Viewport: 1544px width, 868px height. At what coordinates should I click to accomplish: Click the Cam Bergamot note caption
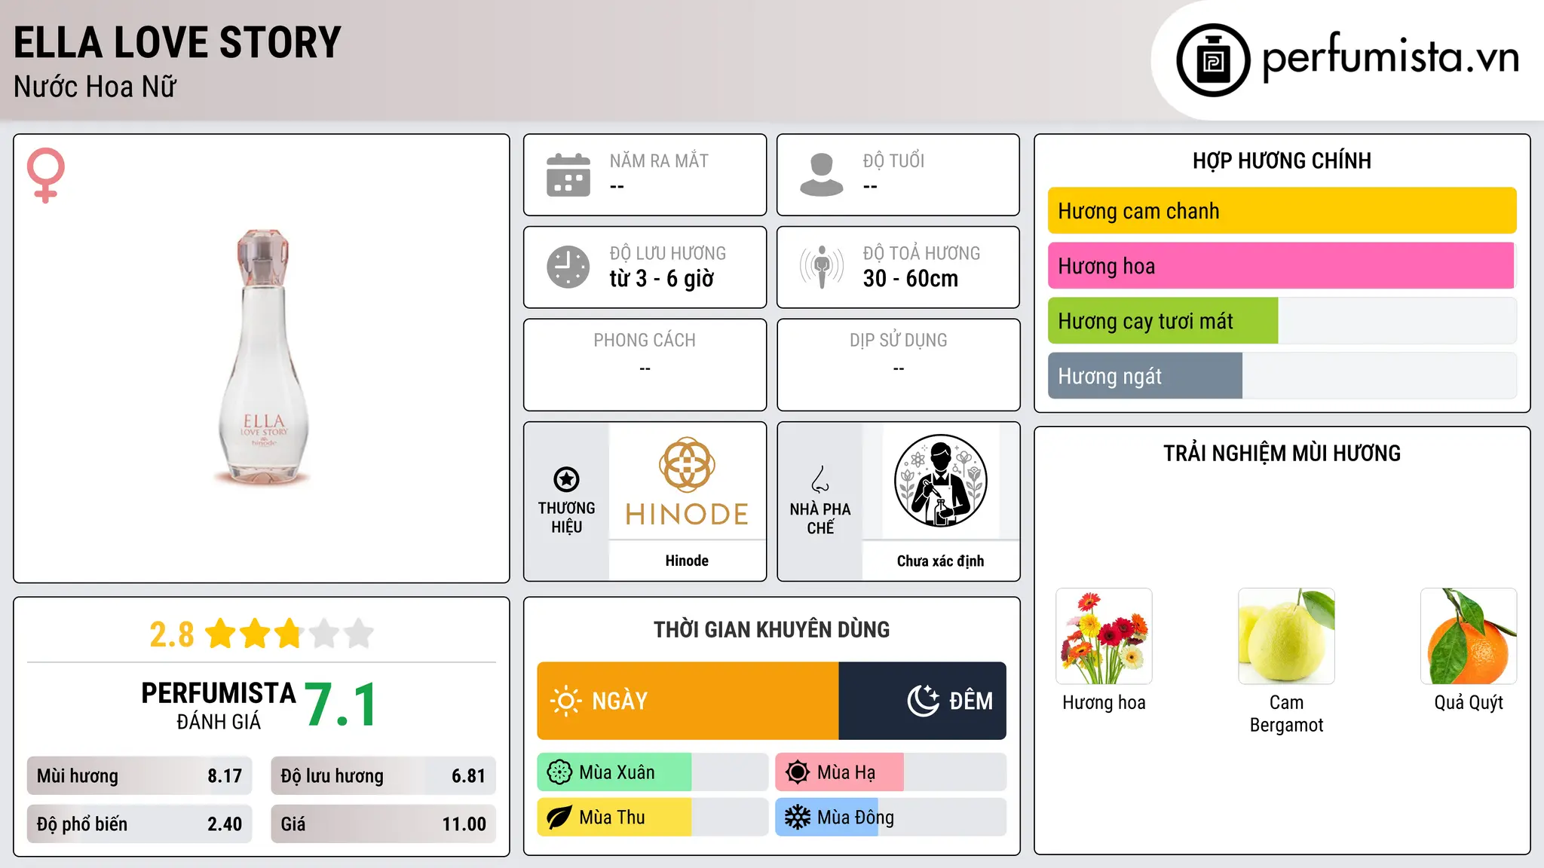coord(1286,714)
